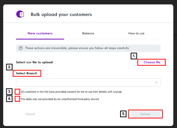Screen dimensions: 177x128
Task: Click the irreversible actions warning banner
Action: pos(88,48)
